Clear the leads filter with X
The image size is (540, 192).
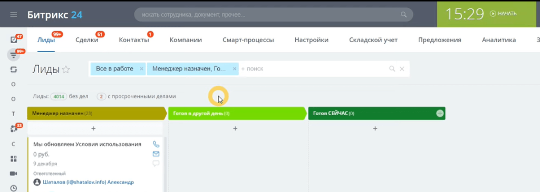click(401, 69)
